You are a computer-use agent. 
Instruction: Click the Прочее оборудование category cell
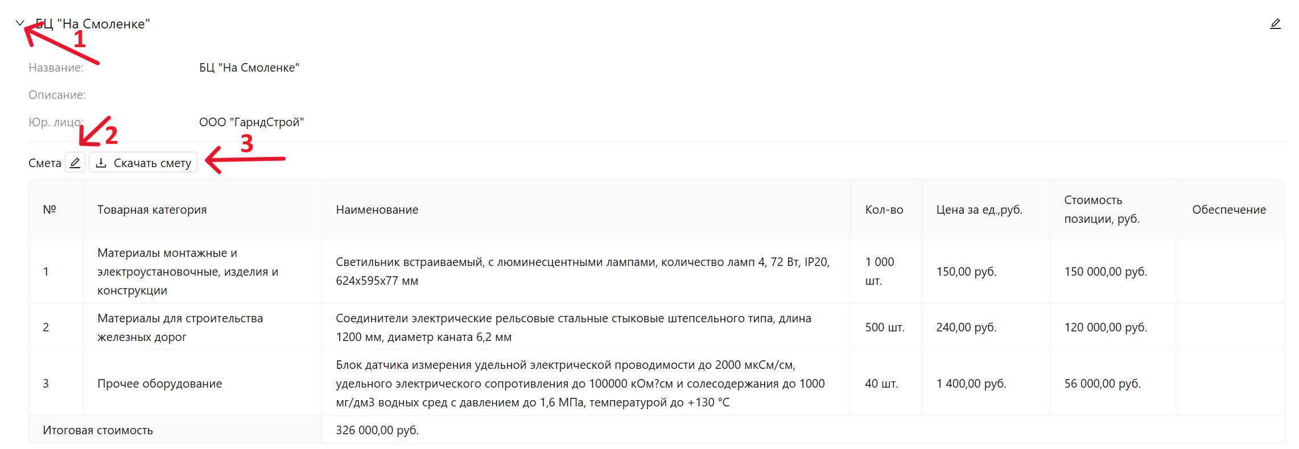point(203,383)
